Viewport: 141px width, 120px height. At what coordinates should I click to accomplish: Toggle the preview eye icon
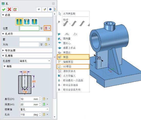pyautogui.click(x=39, y=9)
